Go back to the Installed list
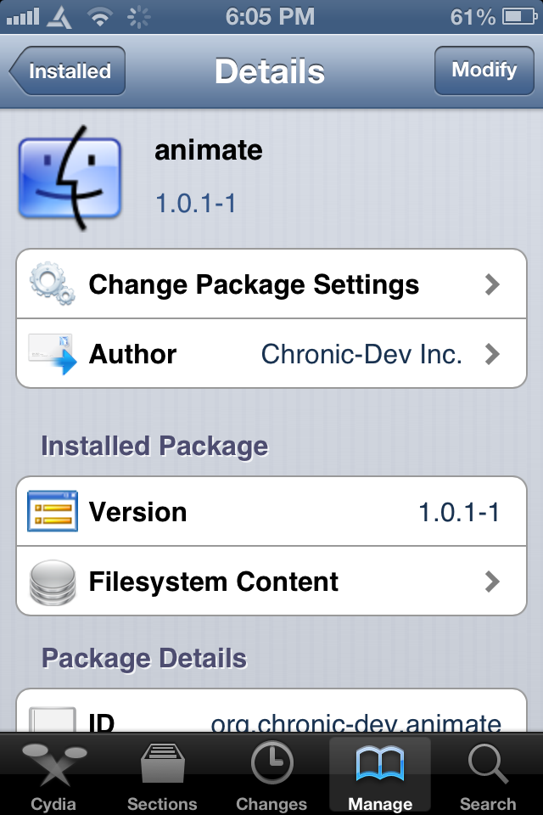This screenshot has width=543, height=815. (68, 71)
